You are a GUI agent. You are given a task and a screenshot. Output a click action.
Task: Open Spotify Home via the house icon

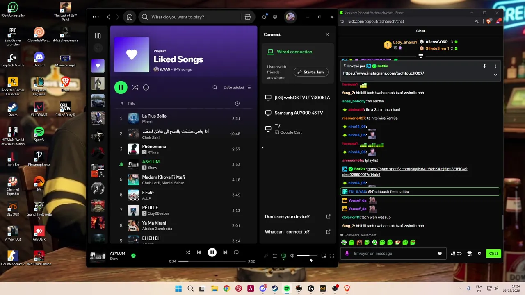[x=130, y=17]
